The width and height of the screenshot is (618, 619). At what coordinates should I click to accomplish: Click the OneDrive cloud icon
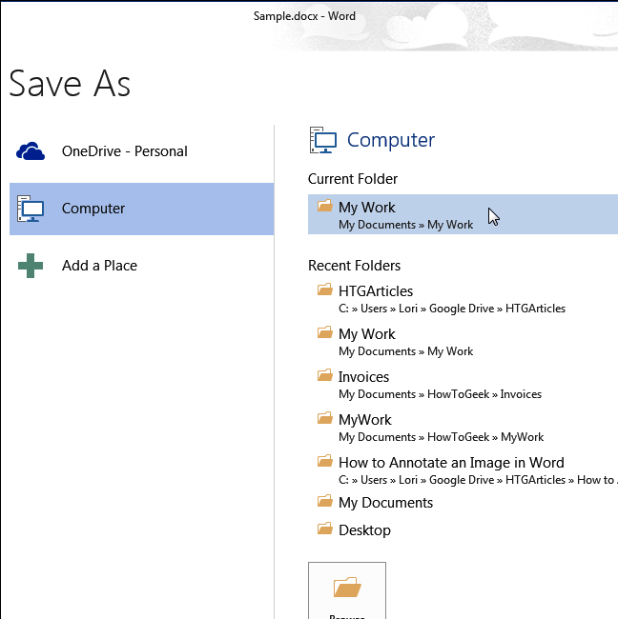31,151
